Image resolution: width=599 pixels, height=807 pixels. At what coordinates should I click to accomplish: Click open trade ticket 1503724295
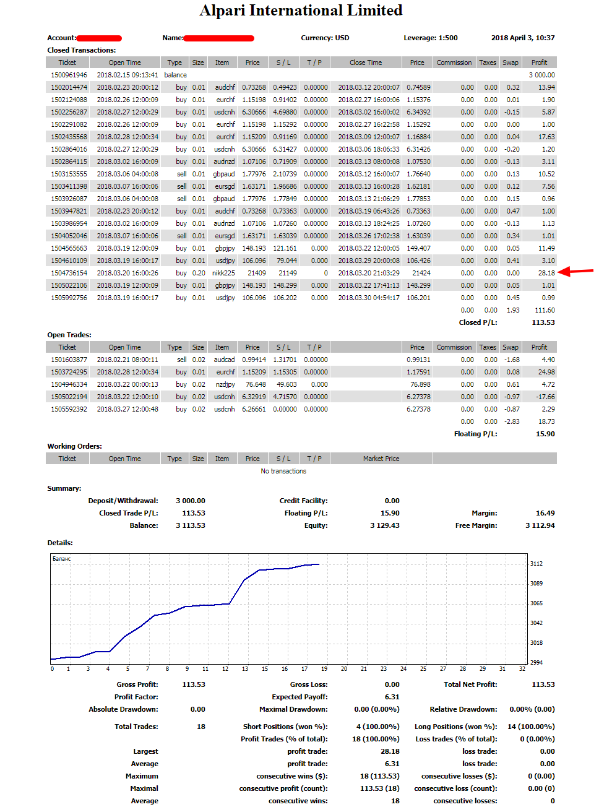click(x=69, y=372)
